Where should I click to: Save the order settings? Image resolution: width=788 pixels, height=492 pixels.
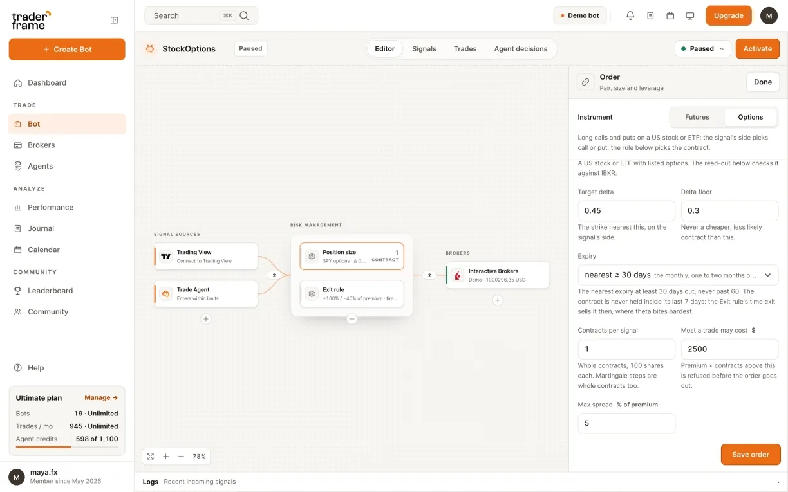point(751,454)
